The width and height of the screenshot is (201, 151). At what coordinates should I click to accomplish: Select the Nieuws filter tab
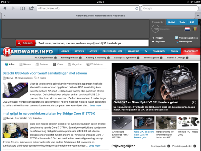(x=25, y=64)
